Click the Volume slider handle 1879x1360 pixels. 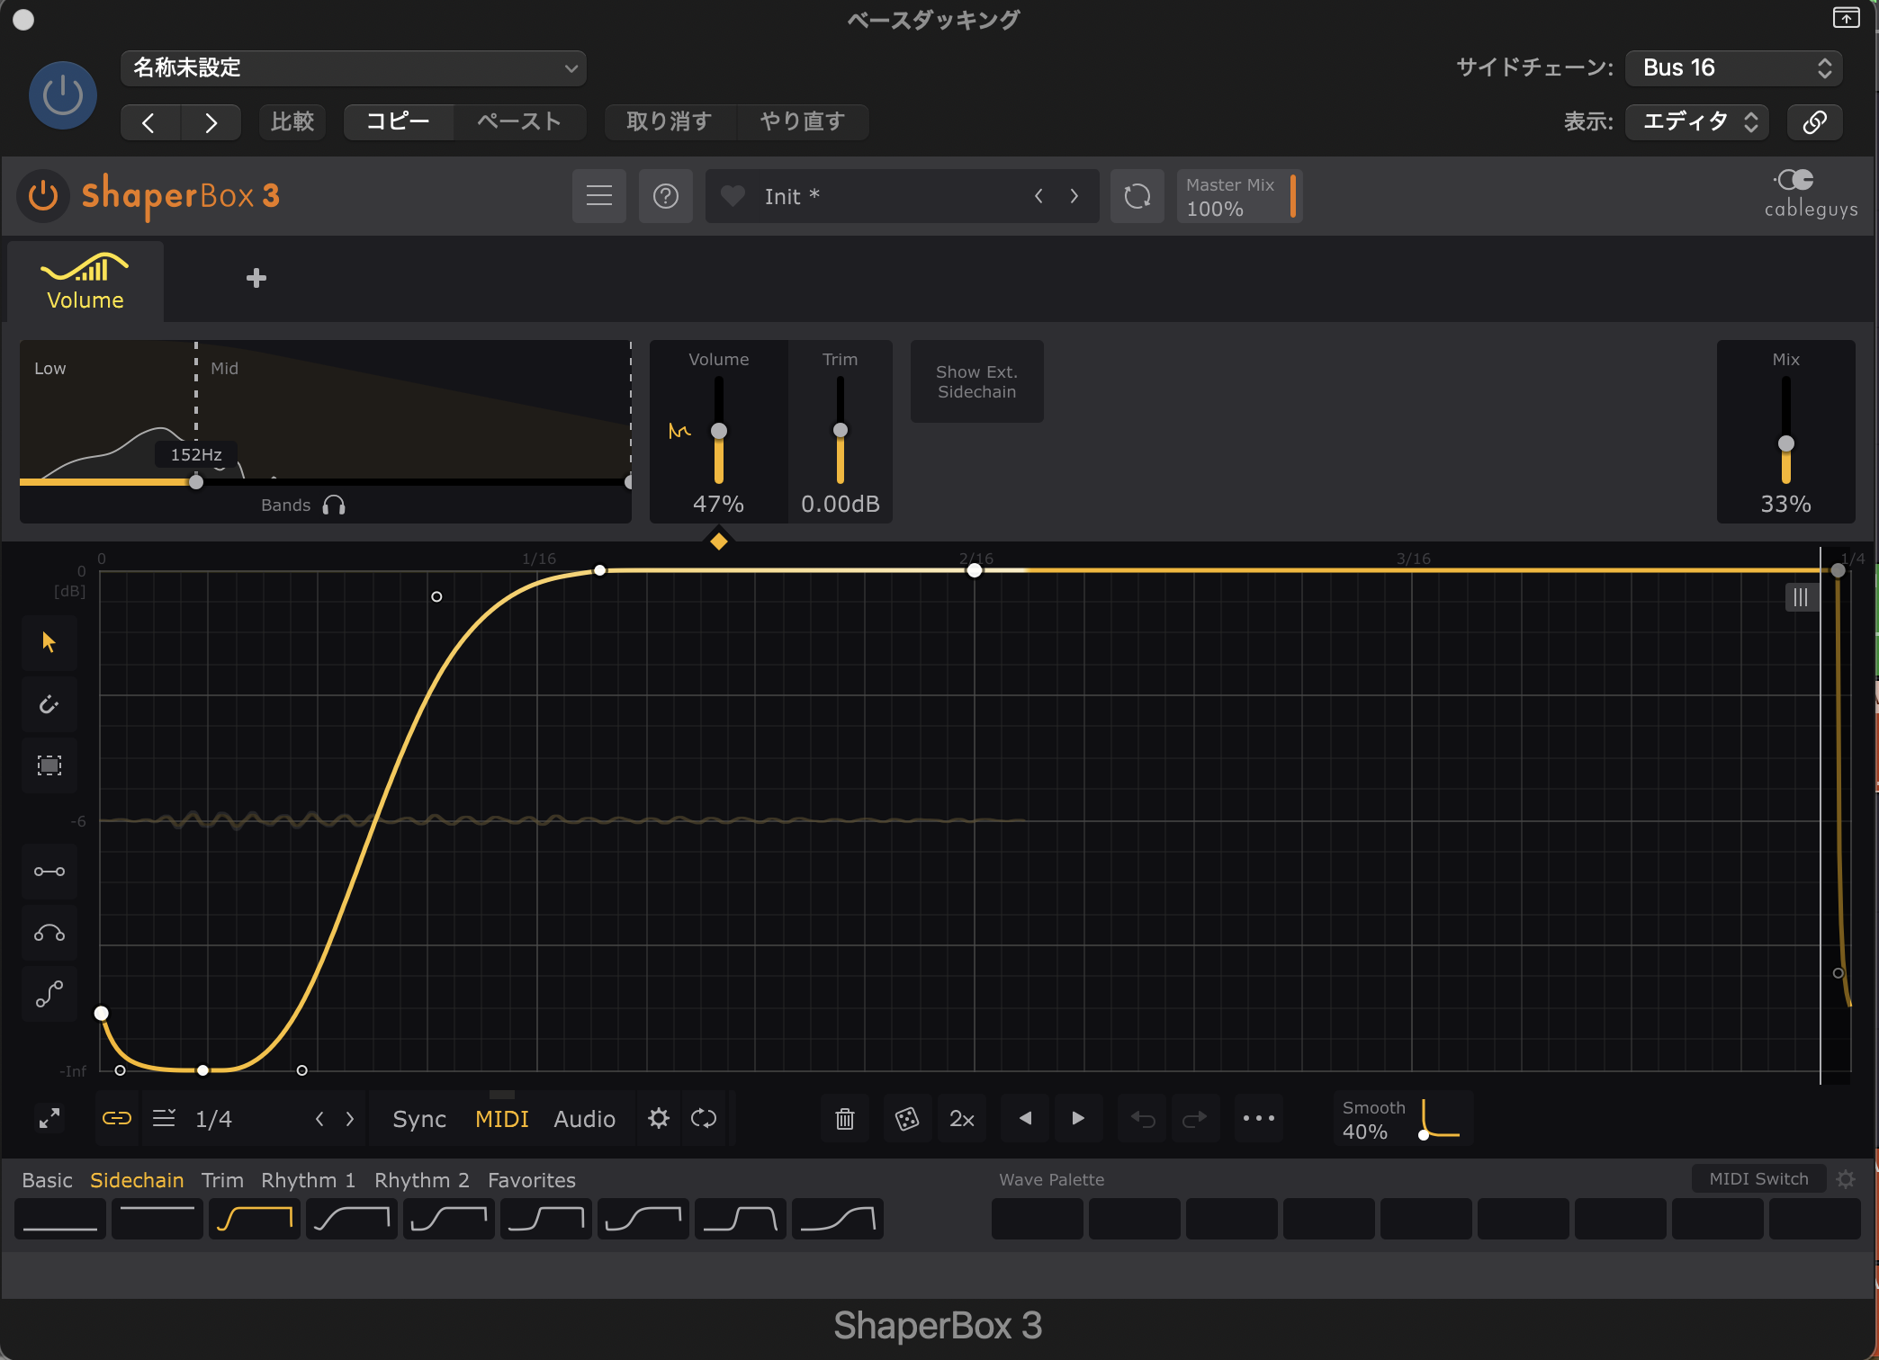(x=719, y=431)
